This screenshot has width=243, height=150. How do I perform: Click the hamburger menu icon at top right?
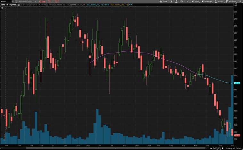240,1
